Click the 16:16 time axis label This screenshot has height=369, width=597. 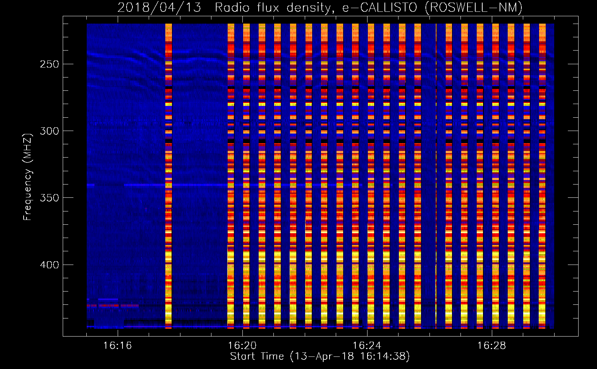(x=117, y=346)
